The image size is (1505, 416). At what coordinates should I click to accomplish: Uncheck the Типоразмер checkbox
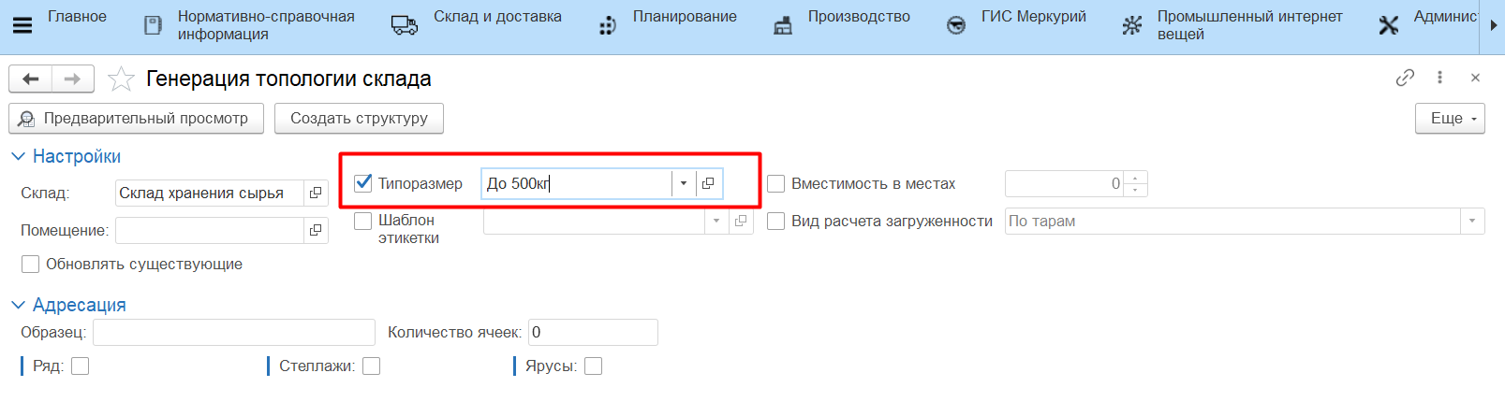coord(363,183)
